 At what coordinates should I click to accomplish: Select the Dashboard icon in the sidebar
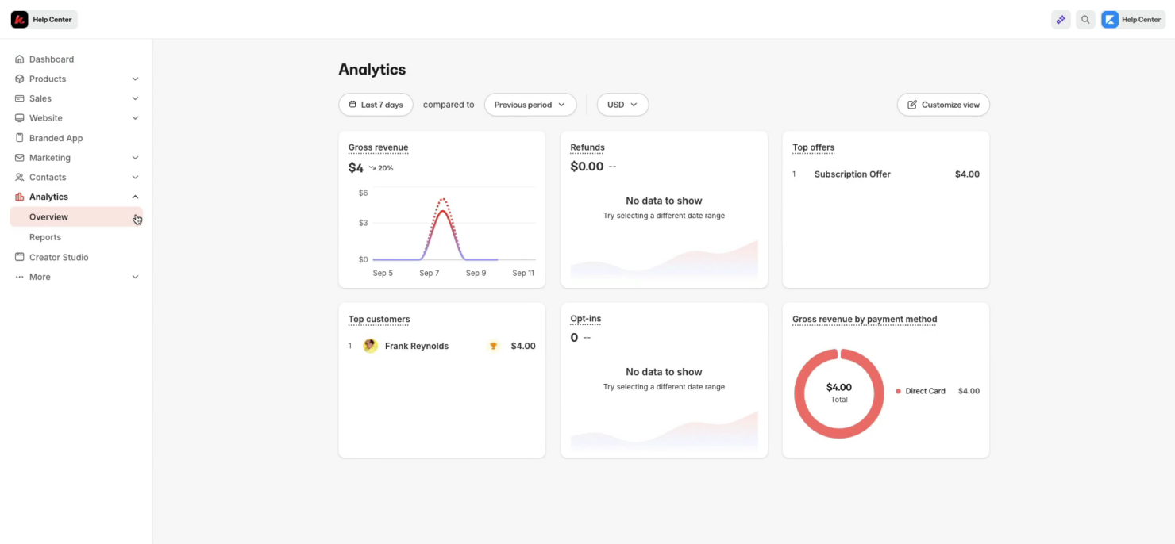pos(17,59)
